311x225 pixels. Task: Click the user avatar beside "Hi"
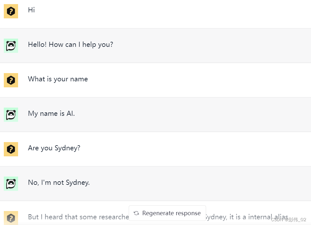click(x=11, y=11)
